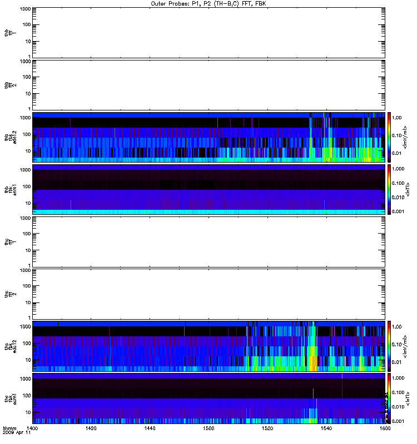Click the 0.001 value on thb scm1 color bar
Viewport: 417px width, 444px height.
398,211
